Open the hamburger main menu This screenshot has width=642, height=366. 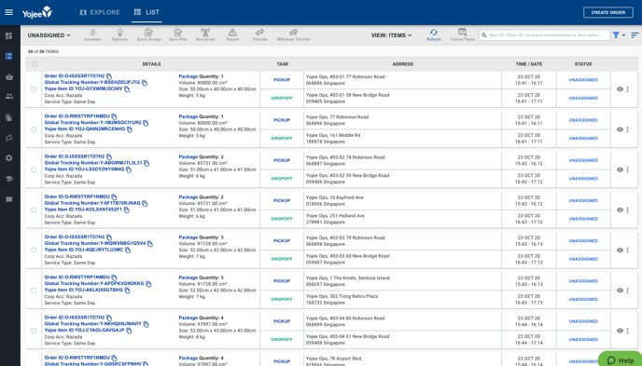(8, 12)
